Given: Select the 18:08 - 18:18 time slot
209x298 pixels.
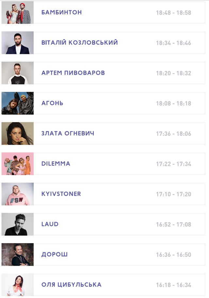Looking at the screenshot, I should 173,104.
